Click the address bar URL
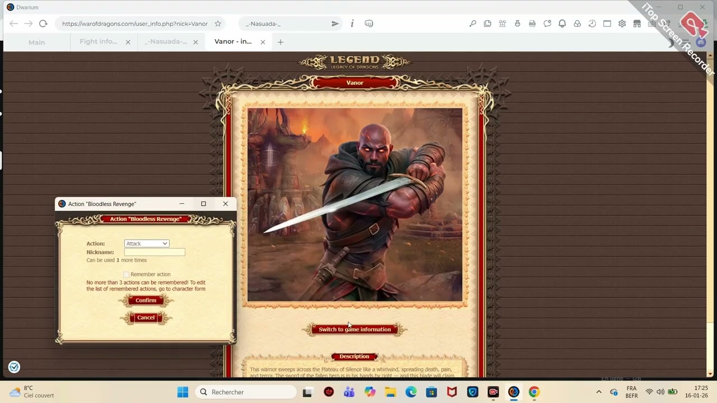 pyautogui.click(x=134, y=24)
